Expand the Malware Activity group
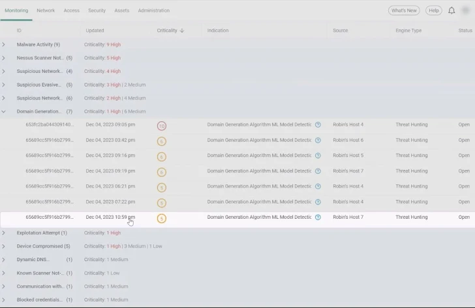This screenshot has height=308, width=475. 4,45
